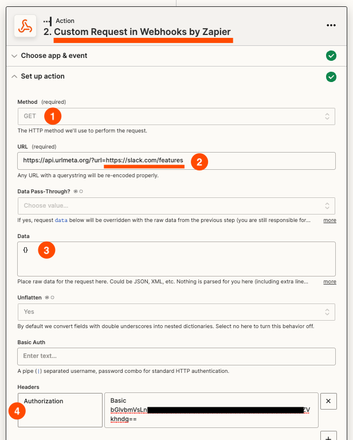Click the URL (required) label
353x440 pixels.
(x=37, y=147)
